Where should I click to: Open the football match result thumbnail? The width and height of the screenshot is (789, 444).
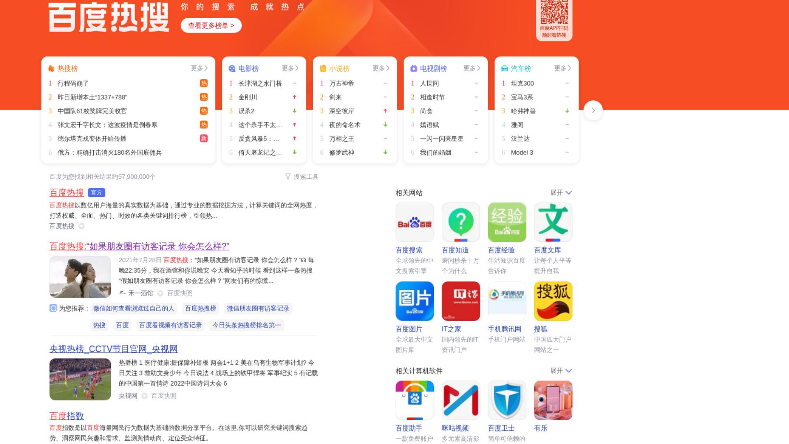[x=80, y=379]
